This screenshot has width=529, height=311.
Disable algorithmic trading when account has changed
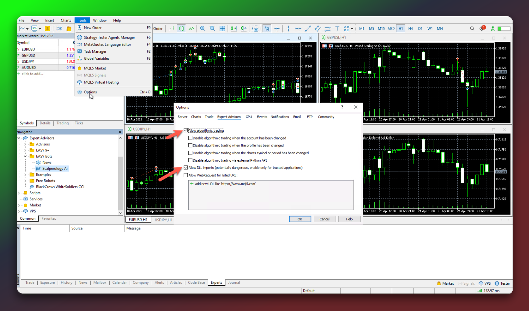pyautogui.click(x=190, y=138)
